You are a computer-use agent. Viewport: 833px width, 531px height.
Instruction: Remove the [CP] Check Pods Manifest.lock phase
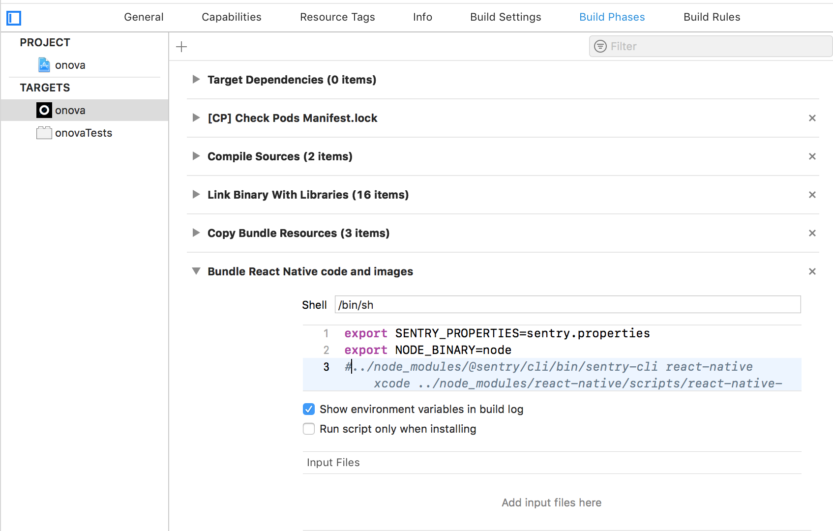(x=812, y=118)
